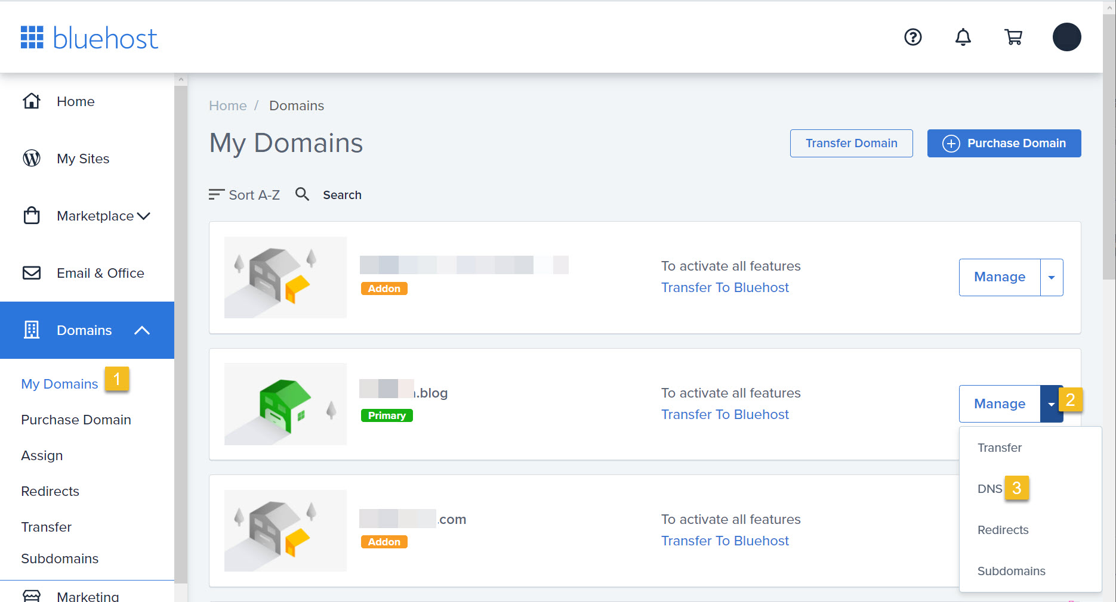Click the gray house thumbnail of first Addon domain
Screen dimensions: 1116x602
point(285,277)
